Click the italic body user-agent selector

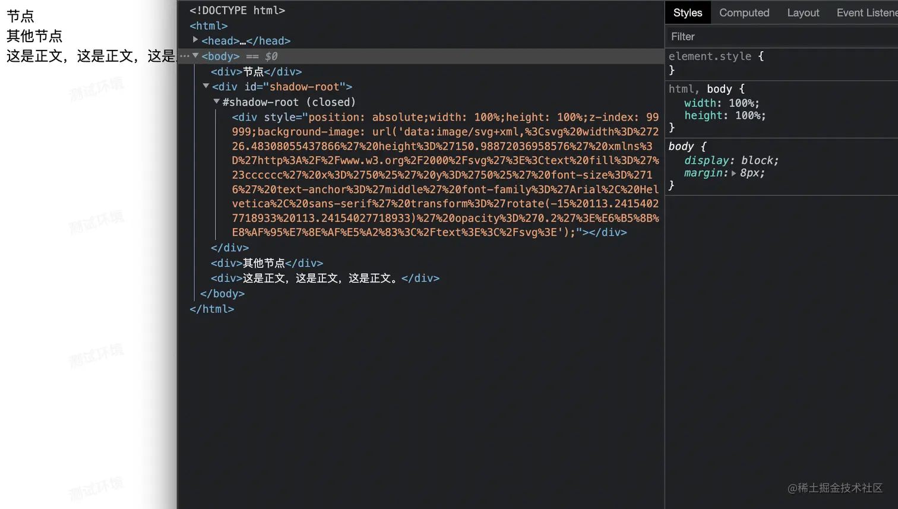click(x=681, y=146)
